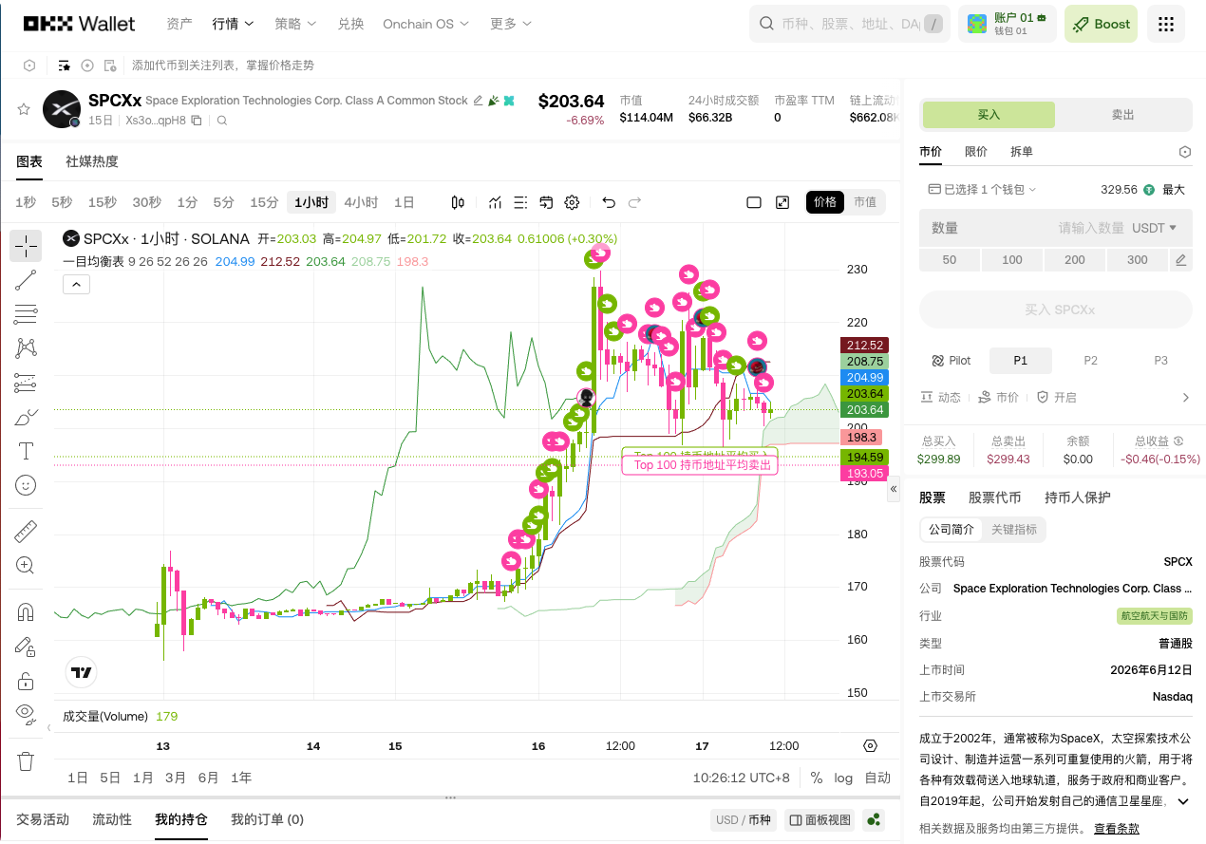Select 限价 limit order tab
The height and width of the screenshot is (844, 1206).
point(976,152)
